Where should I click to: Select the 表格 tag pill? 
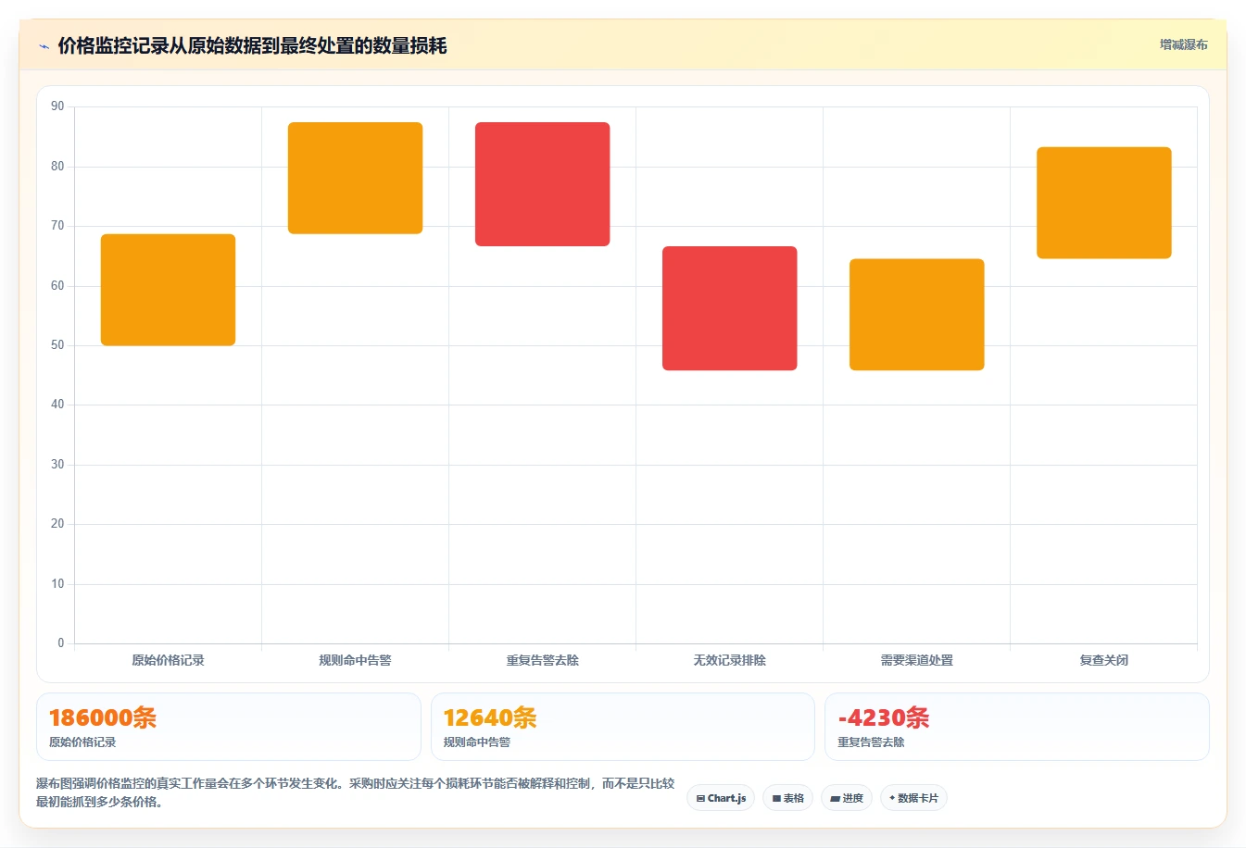(x=788, y=798)
